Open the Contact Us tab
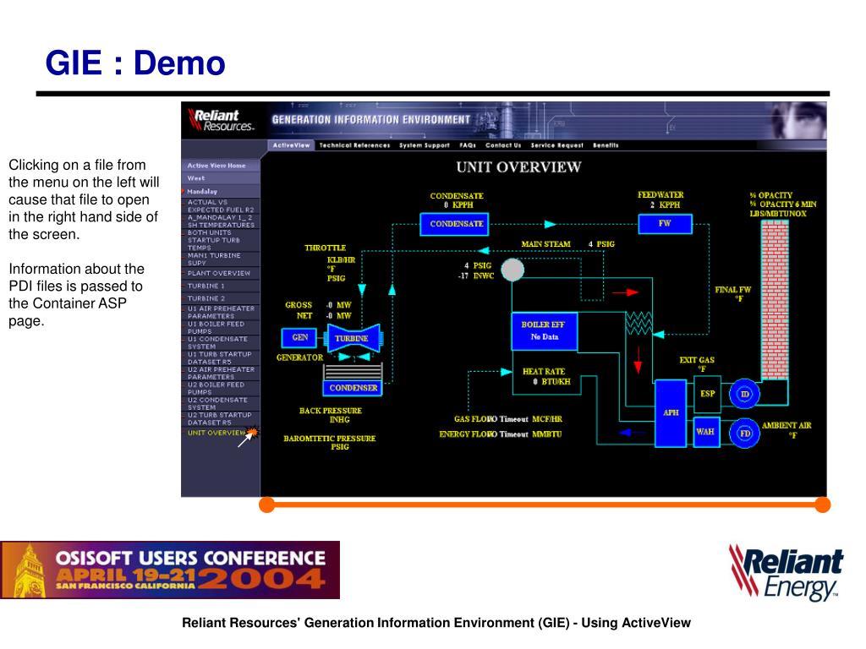 [x=503, y=145]
